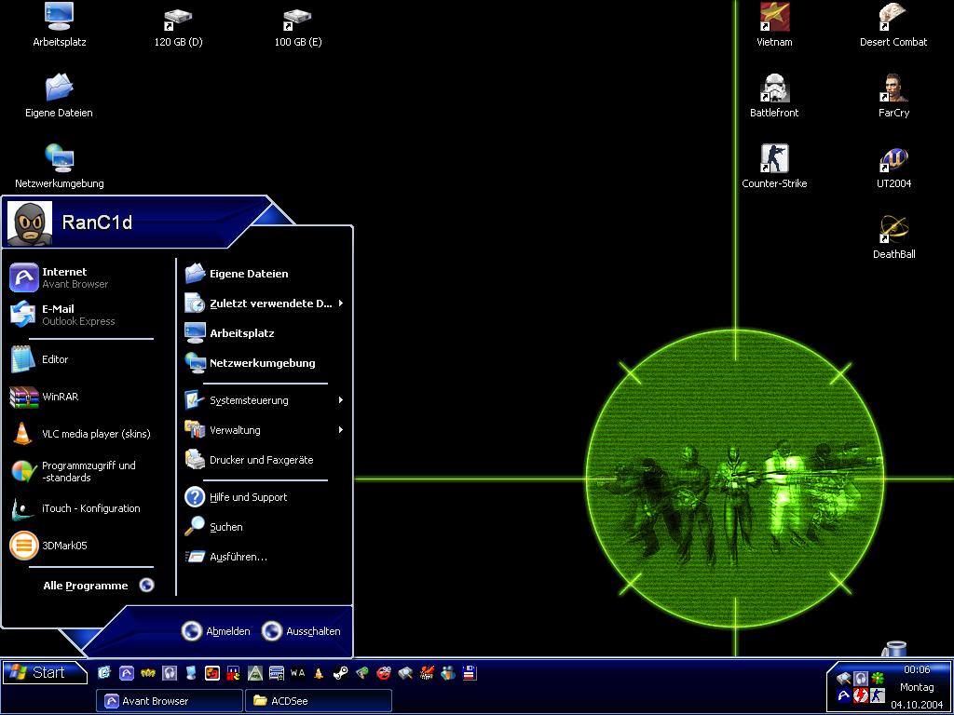Switch to Avant Browser taskbar button

(x=170, y=700)
